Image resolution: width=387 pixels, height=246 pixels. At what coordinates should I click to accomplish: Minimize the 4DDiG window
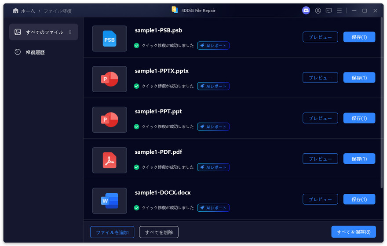tap(354, 11)
